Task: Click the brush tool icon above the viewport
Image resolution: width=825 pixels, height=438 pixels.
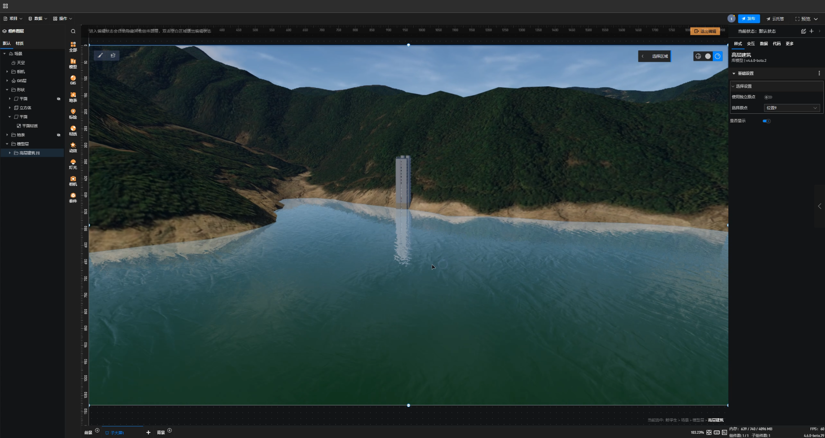Action: (100, 55)
